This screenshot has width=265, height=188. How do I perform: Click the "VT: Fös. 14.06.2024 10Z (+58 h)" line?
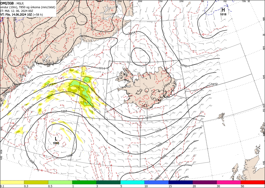21,15
